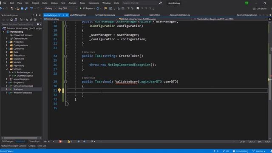The image size is (272, 153).
Task: Click the Refresh browser icon in toolbar
Action: pyautogui.click(x=98, y=8)
